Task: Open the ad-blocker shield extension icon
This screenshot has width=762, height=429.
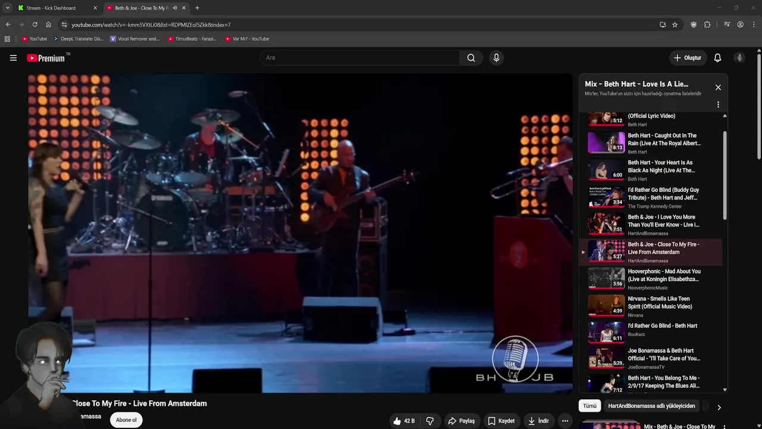Action: point(694,24)
